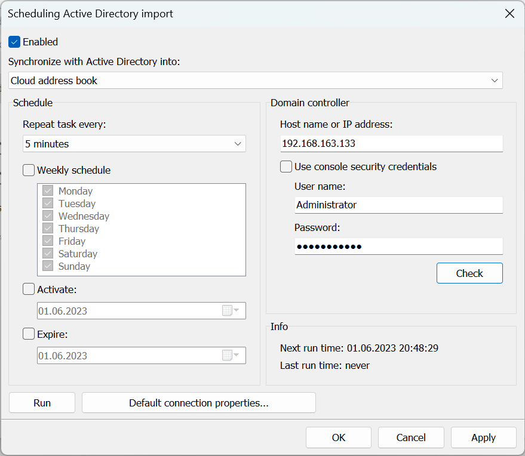Confirm settings with the OK button
Screen dimensions: 525x456
tap(339, 437)
